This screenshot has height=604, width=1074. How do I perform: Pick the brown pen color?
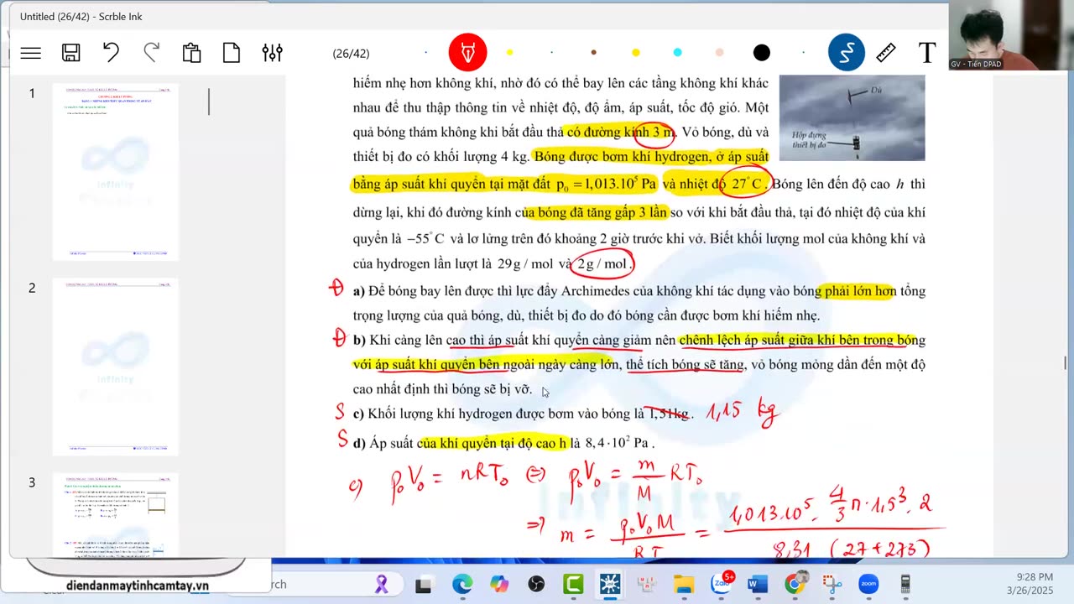(x=593, y=53)
